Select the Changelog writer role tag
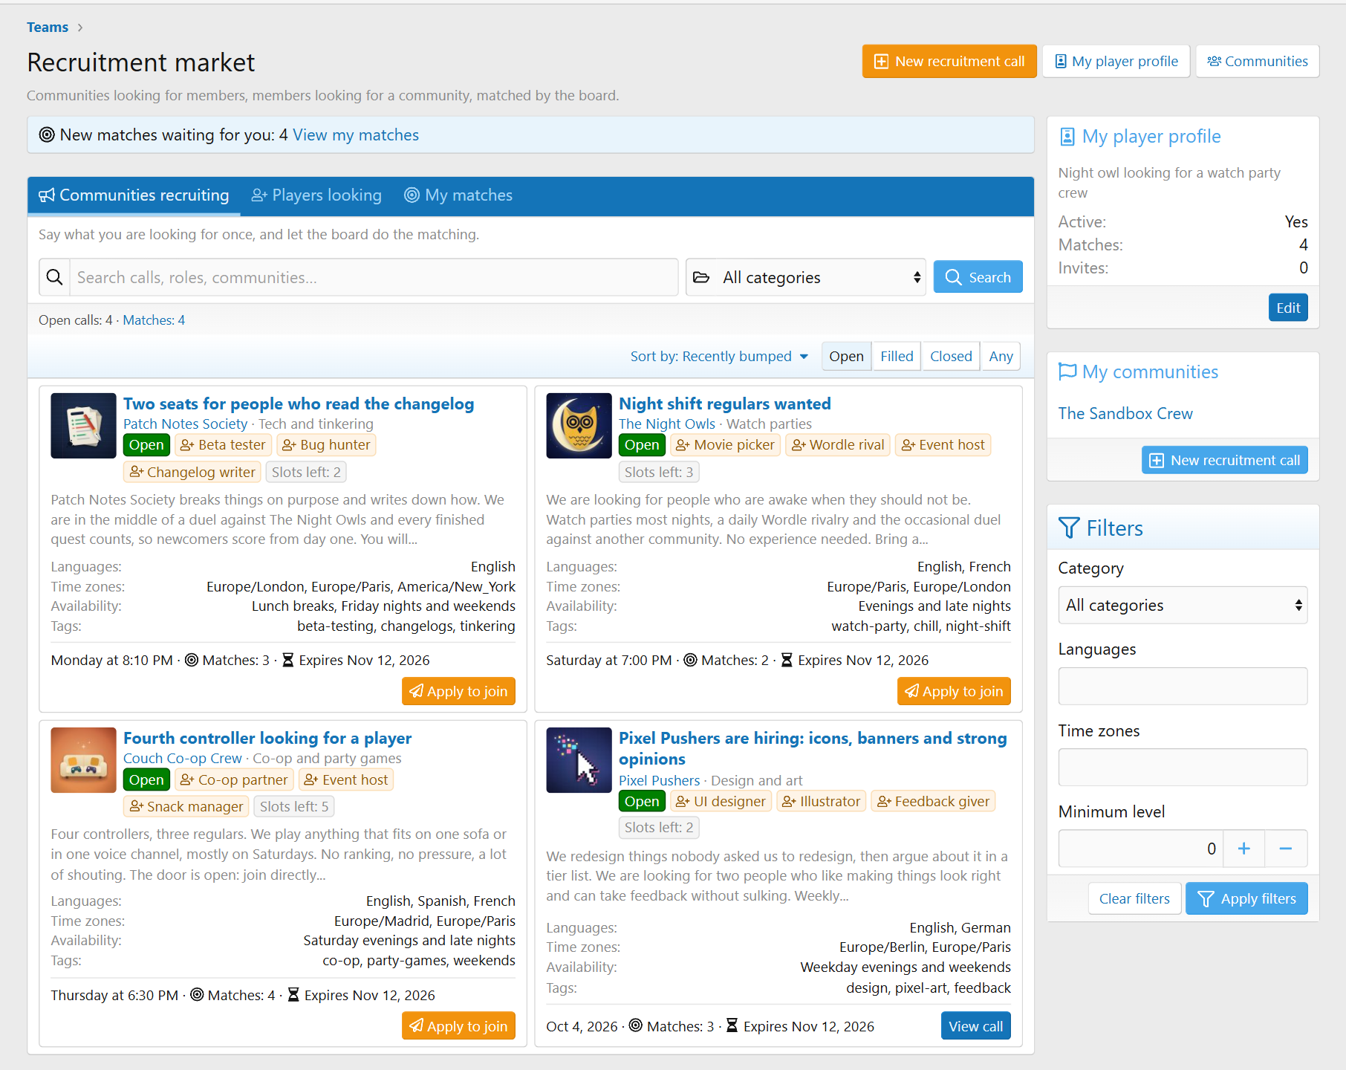The height and width of the screenshot is (1070, 1346). [x=192, y=472]
